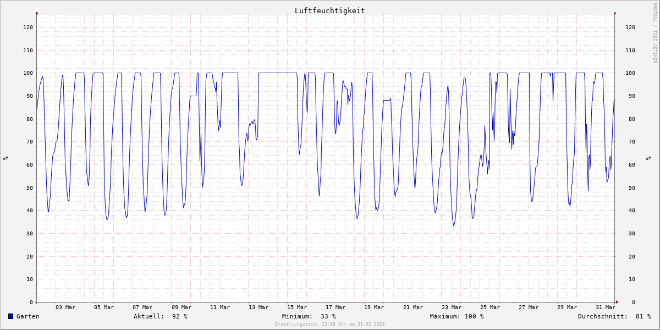Click the % unit label on right axis

[x=653, y=158]
